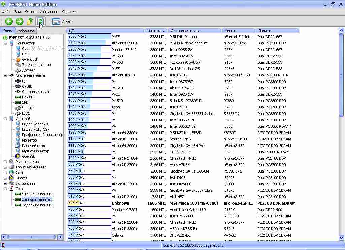This screenshot has width=345, height=250.
Task: Sort by the Чипсет column header
Action: pos(238,31)
